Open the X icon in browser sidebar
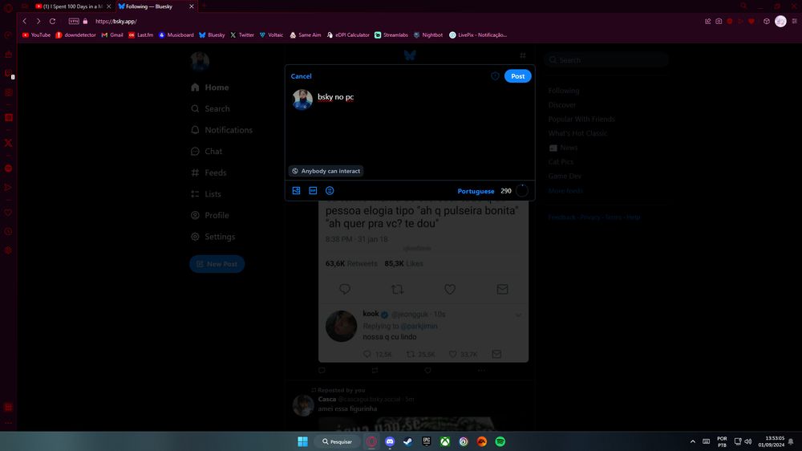802x451 pixels. 8,143
